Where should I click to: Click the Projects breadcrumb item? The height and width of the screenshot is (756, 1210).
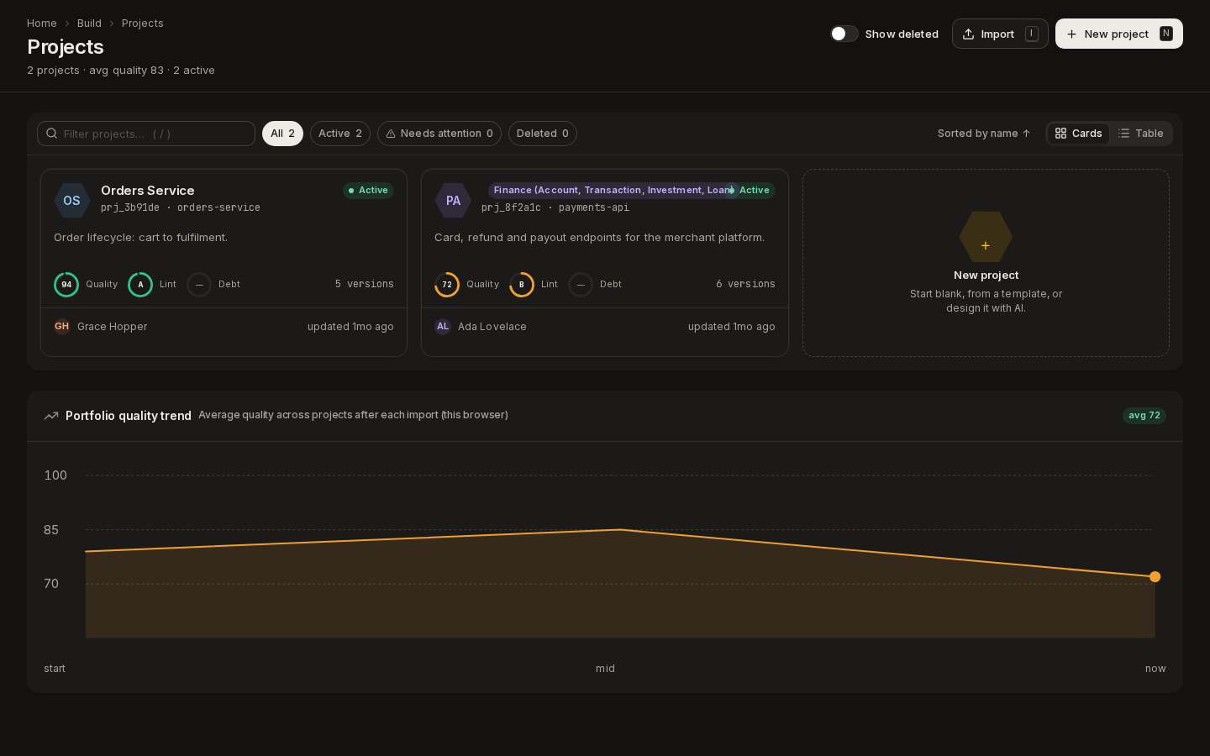[143, 24]
